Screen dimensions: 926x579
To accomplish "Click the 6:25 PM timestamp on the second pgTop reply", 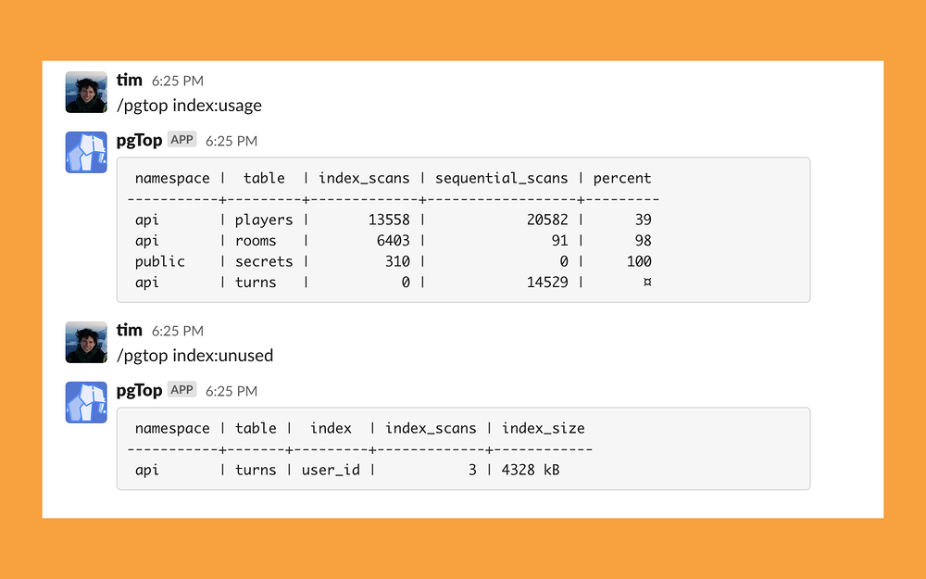I will coord(231,391).
